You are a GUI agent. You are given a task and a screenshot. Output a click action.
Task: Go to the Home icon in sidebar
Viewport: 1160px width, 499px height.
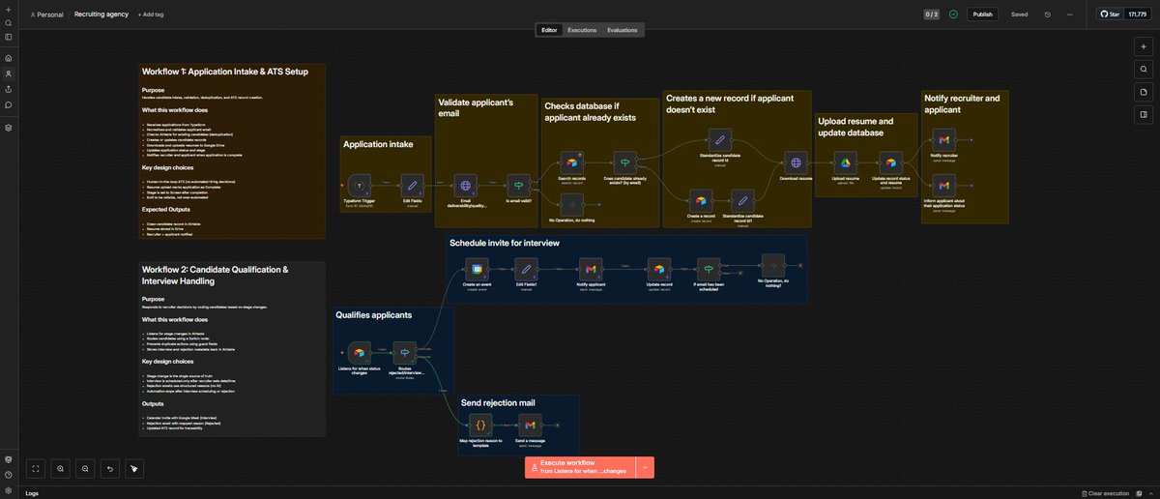pos(8,58)
